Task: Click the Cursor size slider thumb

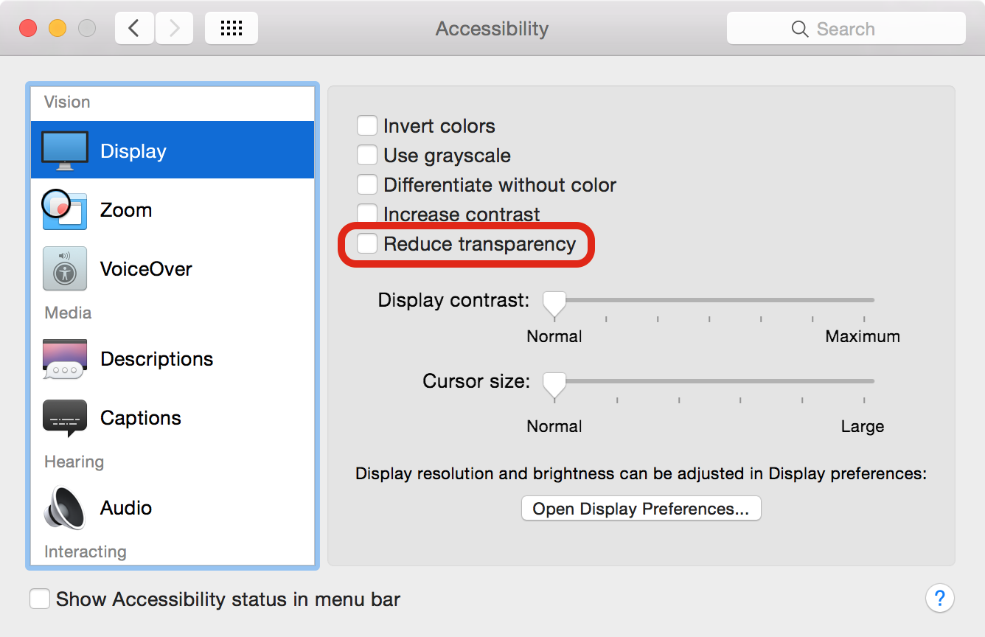Action: tap(554, 384)
